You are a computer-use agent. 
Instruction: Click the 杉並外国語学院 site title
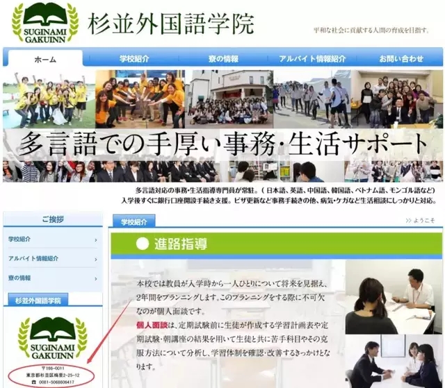(x=171, y=24)
